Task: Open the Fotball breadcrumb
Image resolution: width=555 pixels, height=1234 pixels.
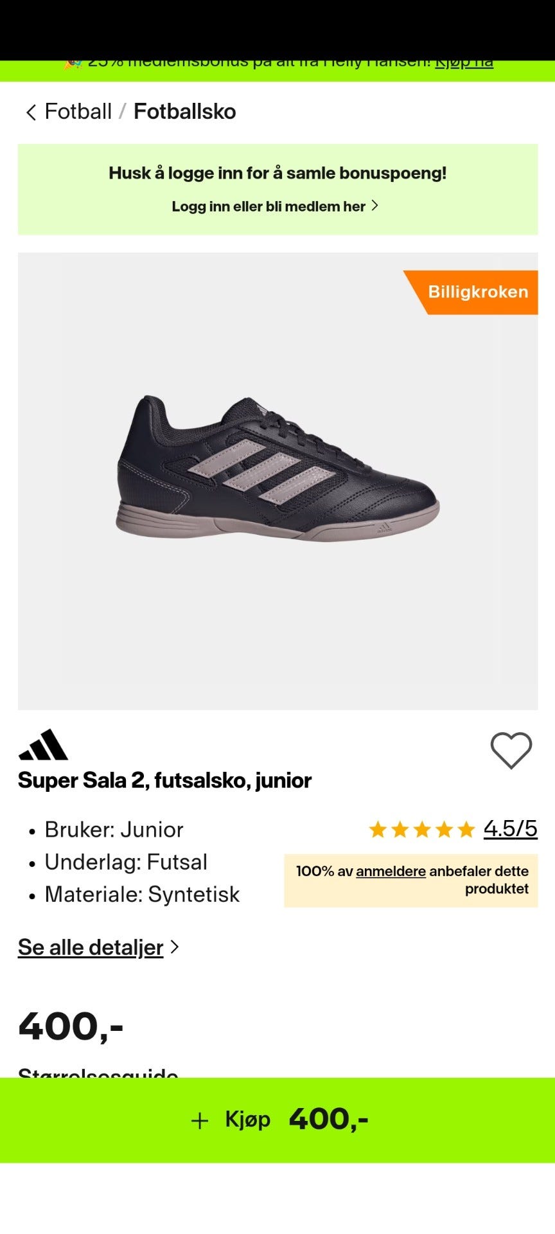Action: point(78,112)
